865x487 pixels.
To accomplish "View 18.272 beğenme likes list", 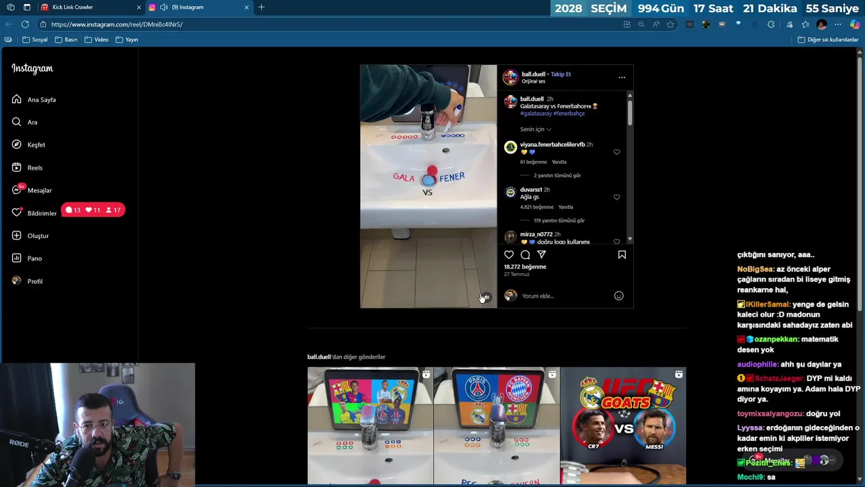I will (x=525, y=266).
